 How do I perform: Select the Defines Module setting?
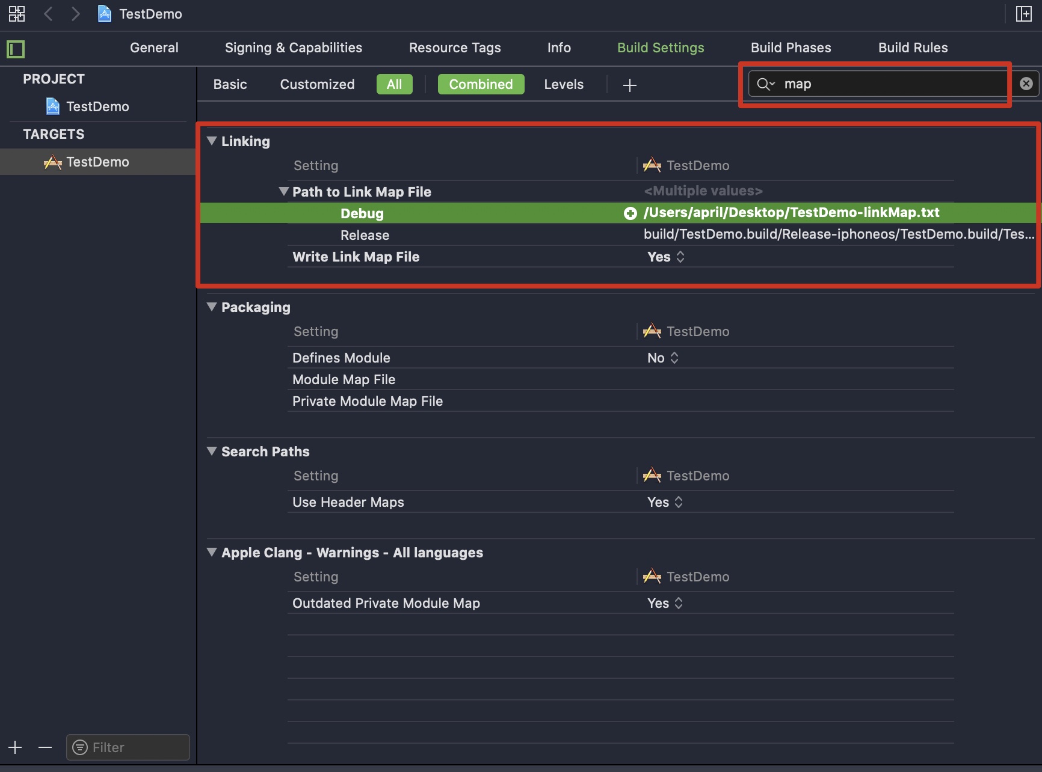(341, 358)
